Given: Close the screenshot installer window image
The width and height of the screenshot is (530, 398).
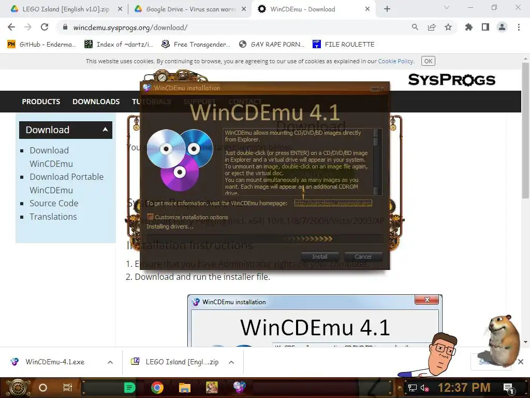Looking at the screenshot, I should click(427, 300).
